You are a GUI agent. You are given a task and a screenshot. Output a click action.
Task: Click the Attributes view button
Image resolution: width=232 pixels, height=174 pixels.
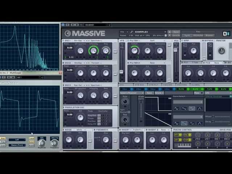pyautogui.click(x=198, y=36)
